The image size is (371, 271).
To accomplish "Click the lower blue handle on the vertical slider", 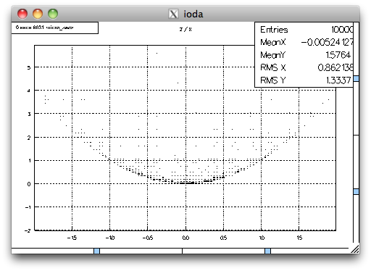I will [357, 191].
